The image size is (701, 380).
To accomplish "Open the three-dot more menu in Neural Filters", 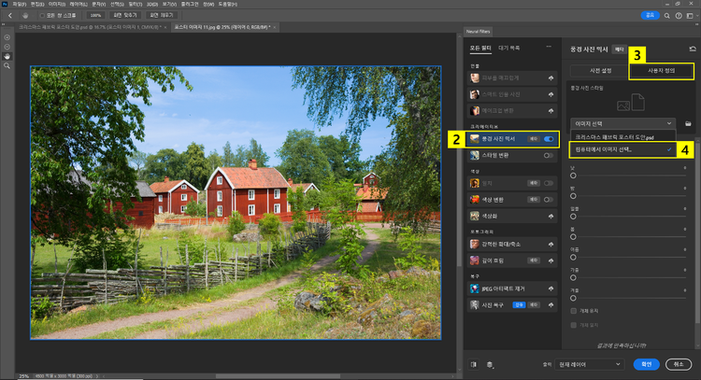I will [x=549, y=47].
